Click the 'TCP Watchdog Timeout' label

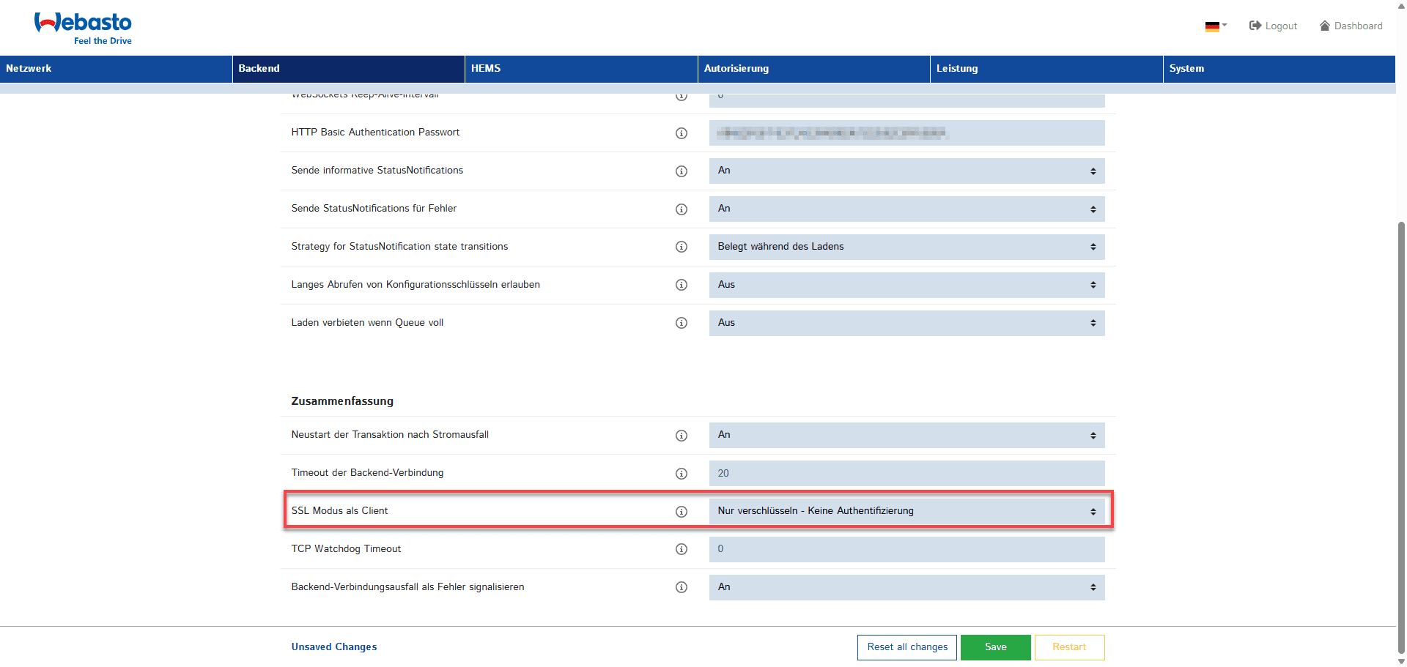coord(346,549)
